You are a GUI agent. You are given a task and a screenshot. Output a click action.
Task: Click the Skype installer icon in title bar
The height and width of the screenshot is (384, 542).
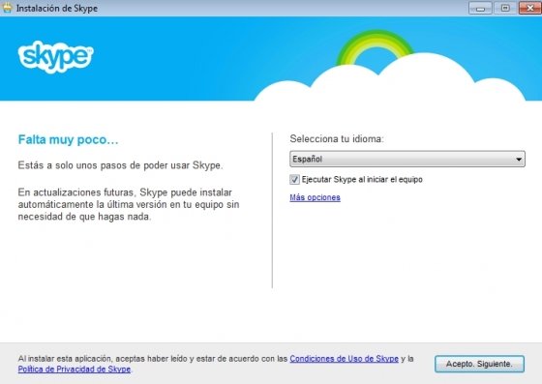[7, 8]
